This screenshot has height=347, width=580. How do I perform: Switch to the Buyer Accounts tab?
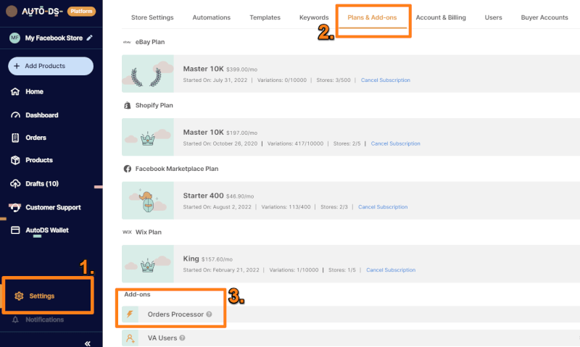click(544, 17)
